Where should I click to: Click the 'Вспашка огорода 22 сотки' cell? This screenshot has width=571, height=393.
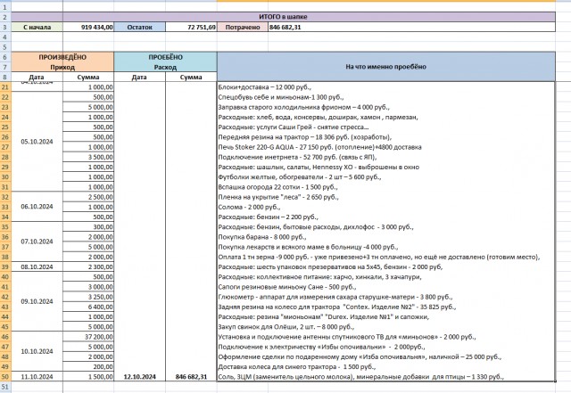(386, 187)
